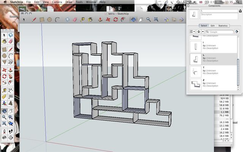Open Components details arrow menu

[x=237, y=32]
